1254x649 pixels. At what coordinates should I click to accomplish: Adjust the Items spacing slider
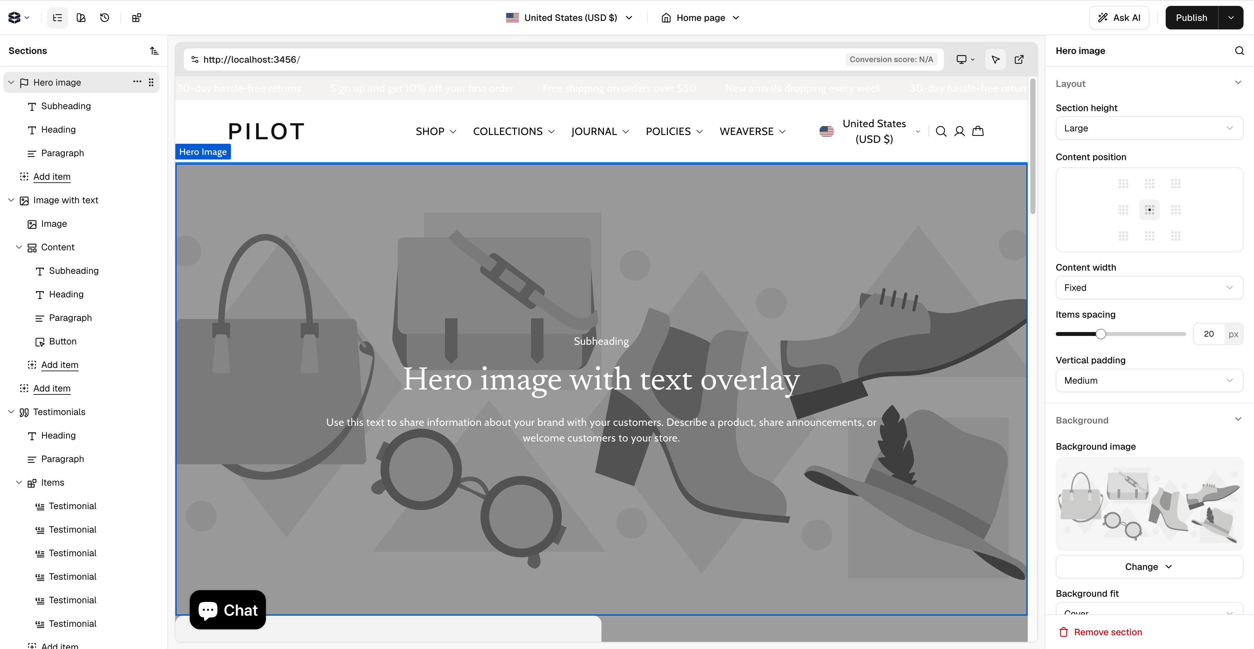click(1101, 334)
